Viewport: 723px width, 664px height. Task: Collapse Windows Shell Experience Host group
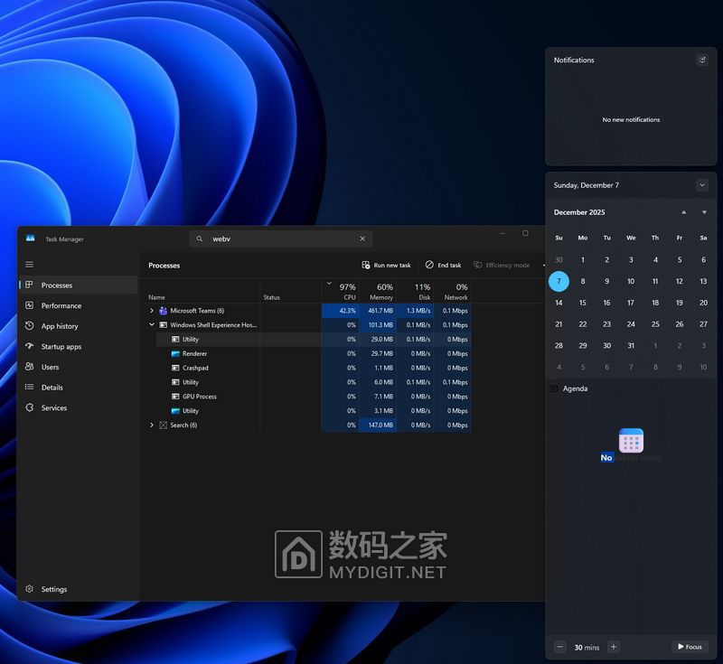point(152,325)
